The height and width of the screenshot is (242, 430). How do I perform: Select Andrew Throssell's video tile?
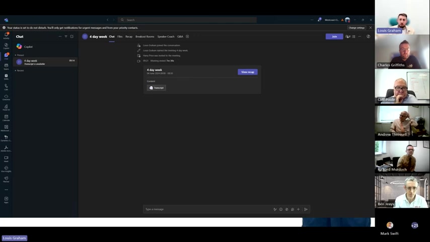[402, 121]
